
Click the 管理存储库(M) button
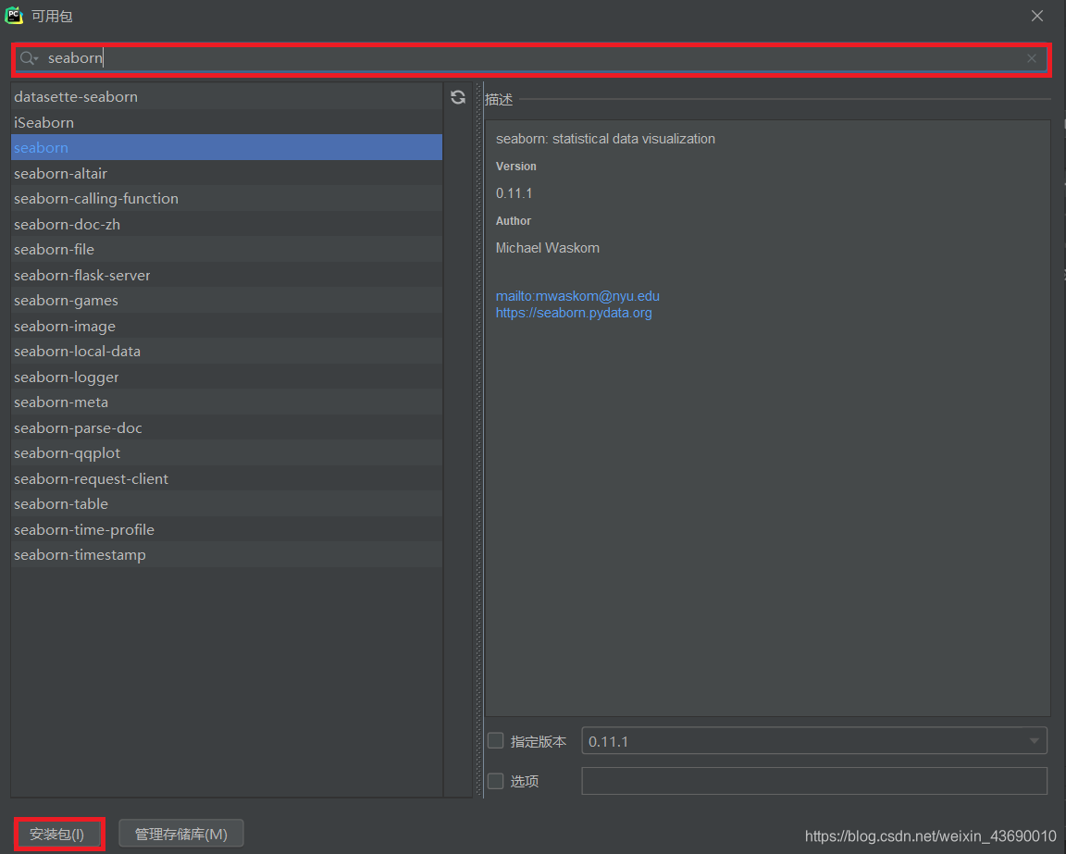180,834
